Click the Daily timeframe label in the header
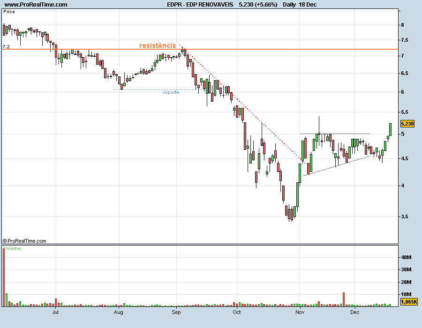The width and height of the screenshot is (422, 328). pyautogui.click(x=289, y=5)
